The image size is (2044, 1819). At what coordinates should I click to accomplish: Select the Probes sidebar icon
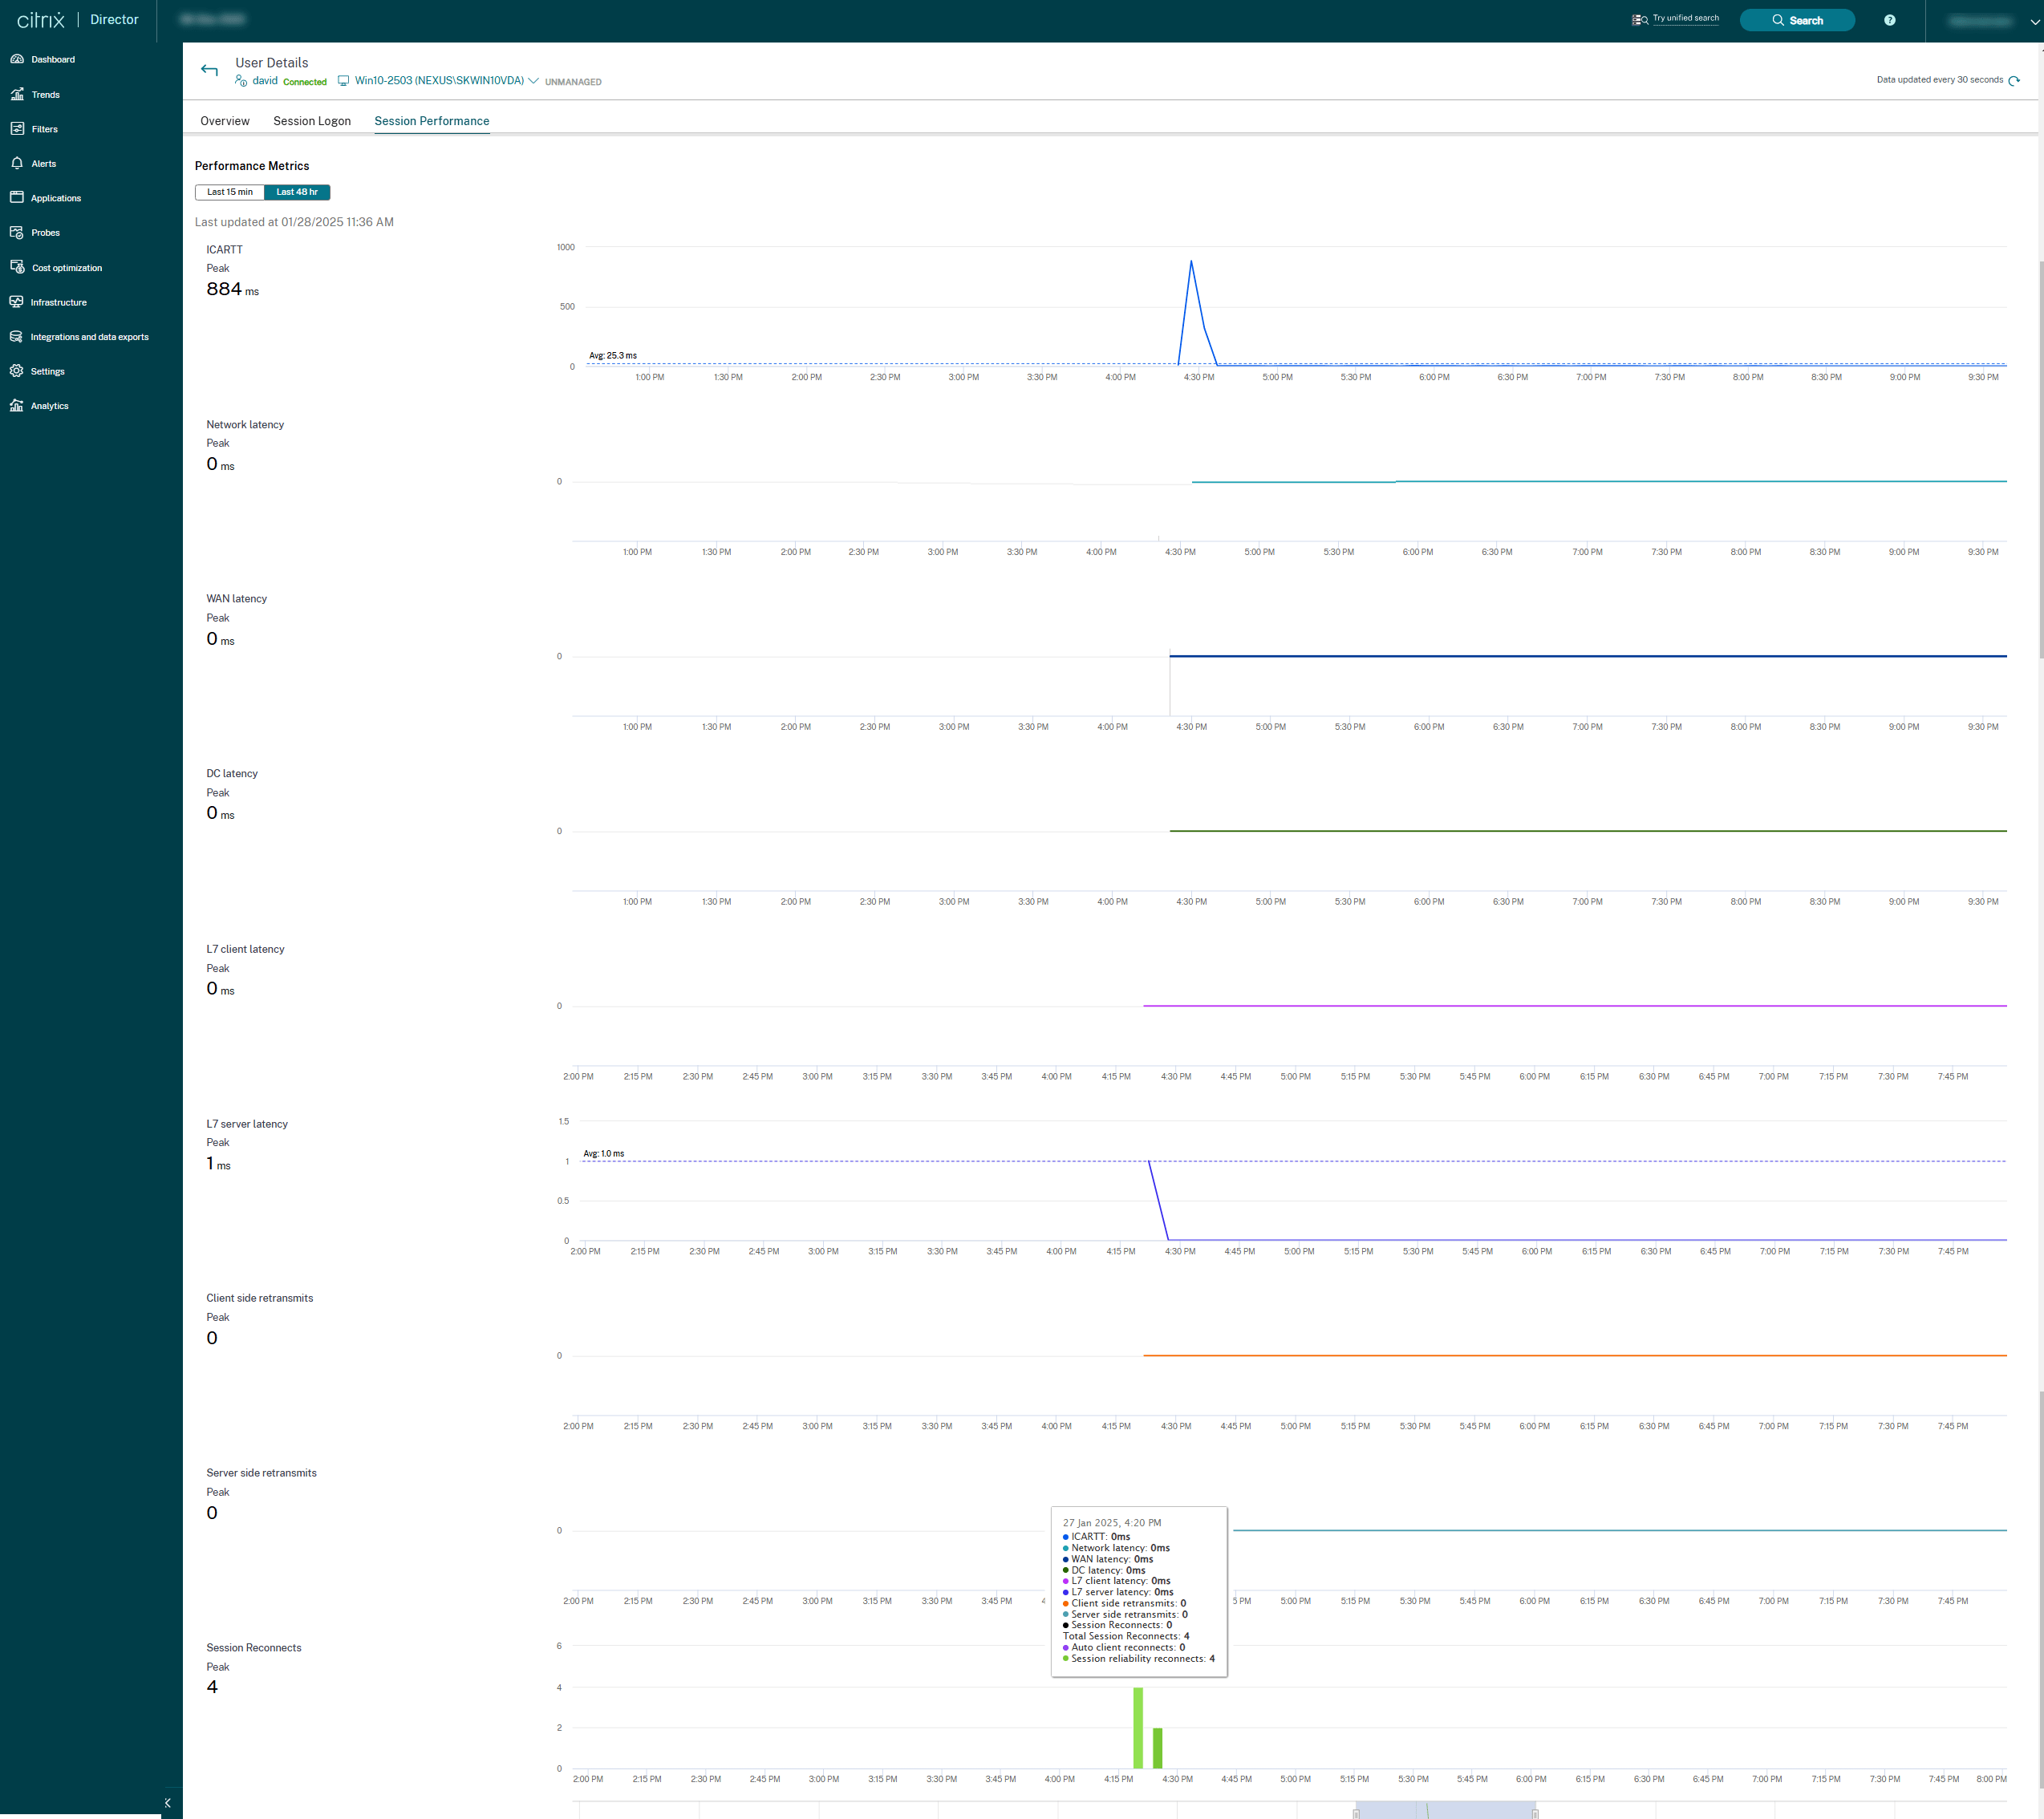pyautogui.click(x=46, y=232)
